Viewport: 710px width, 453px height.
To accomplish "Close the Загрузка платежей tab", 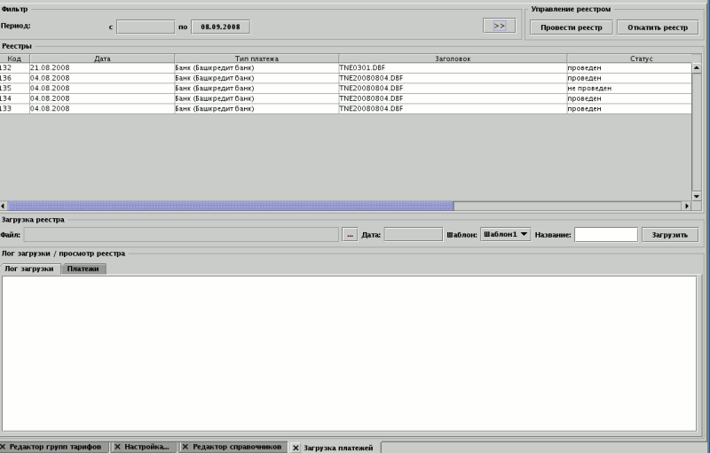I will 296,448.
